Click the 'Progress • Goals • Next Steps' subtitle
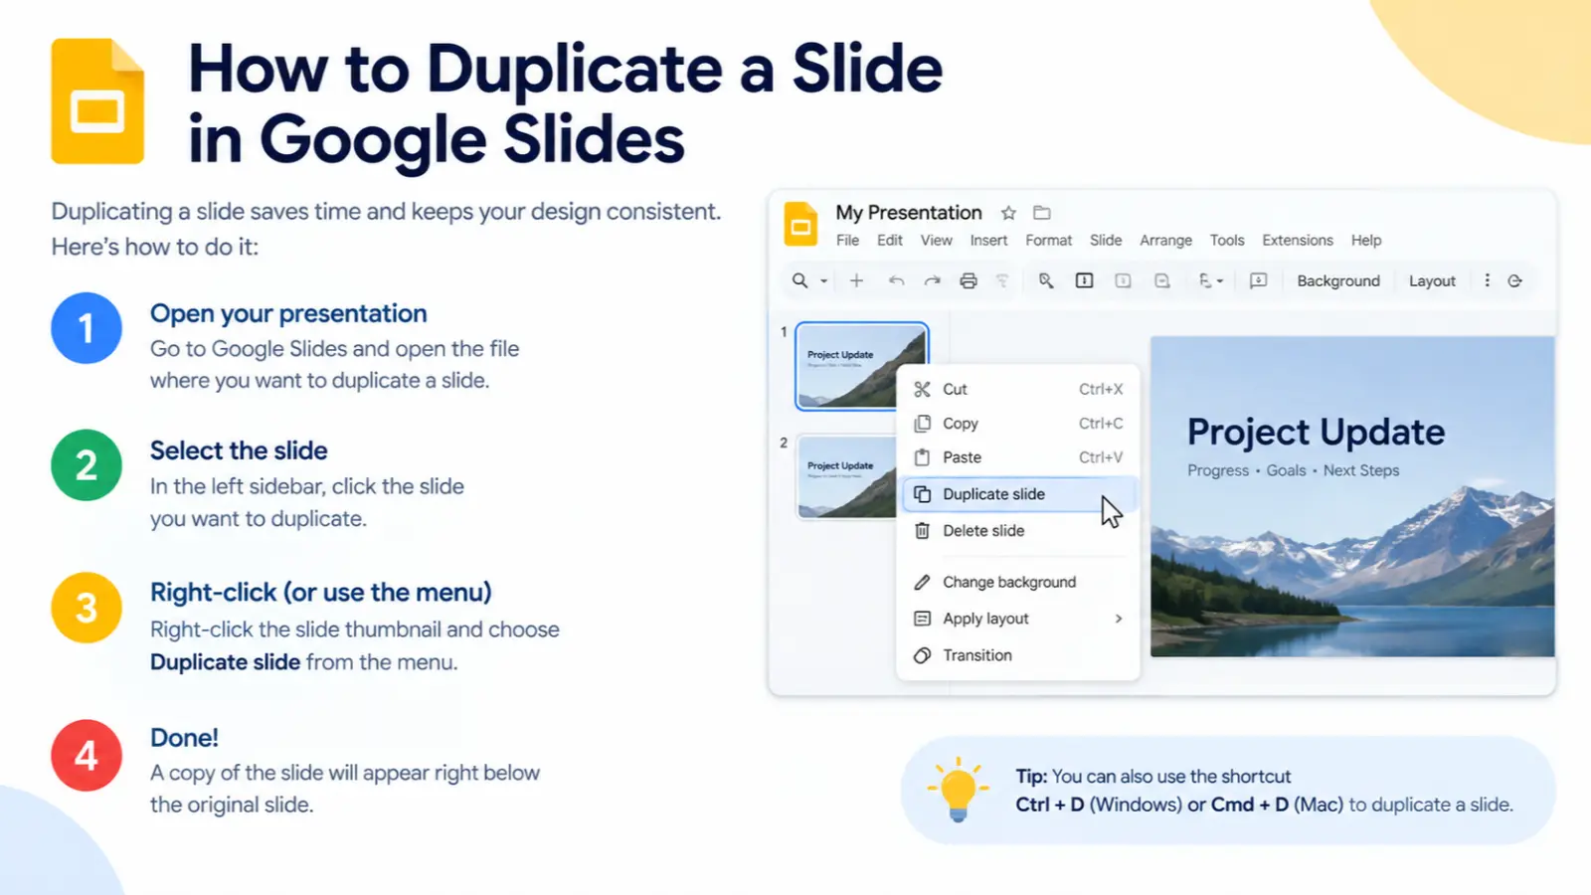The width and height of the screenshot is (1591, 895). coord(1293,470)
